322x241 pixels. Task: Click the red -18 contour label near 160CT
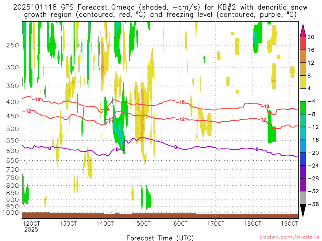point(181,102)
